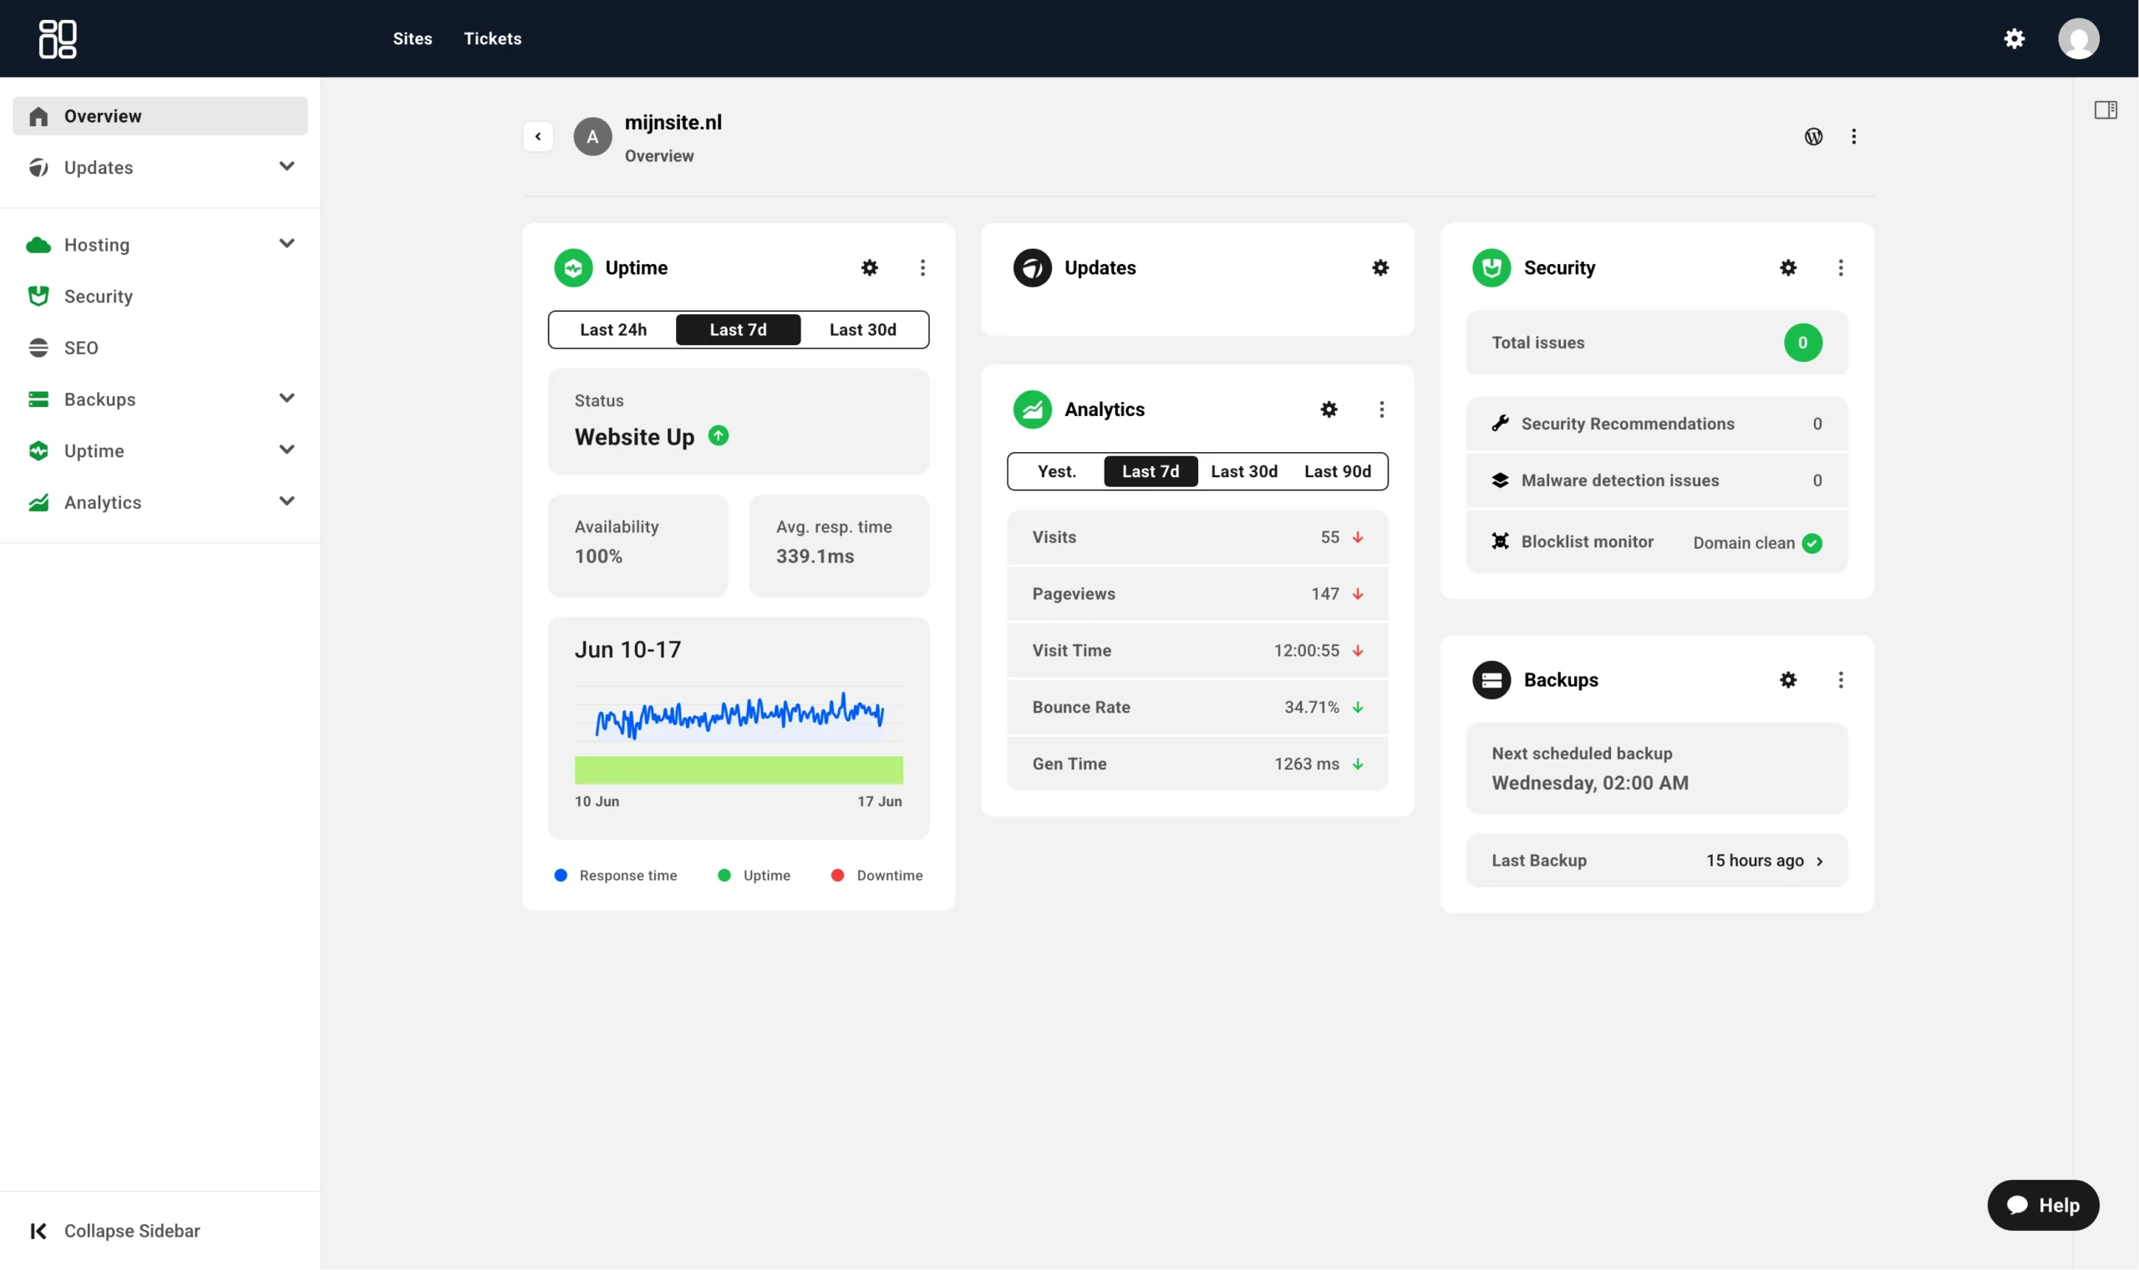Switch uptime range to Last 30d

862,329
